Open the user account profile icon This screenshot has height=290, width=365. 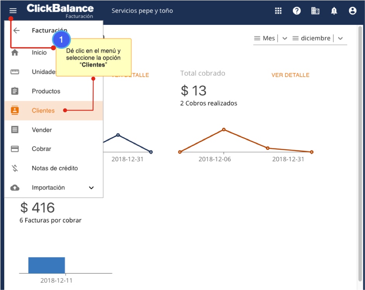click(353, 11)
